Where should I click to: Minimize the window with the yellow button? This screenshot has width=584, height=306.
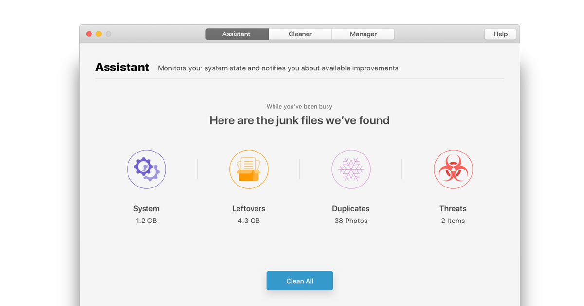(99, 34)
